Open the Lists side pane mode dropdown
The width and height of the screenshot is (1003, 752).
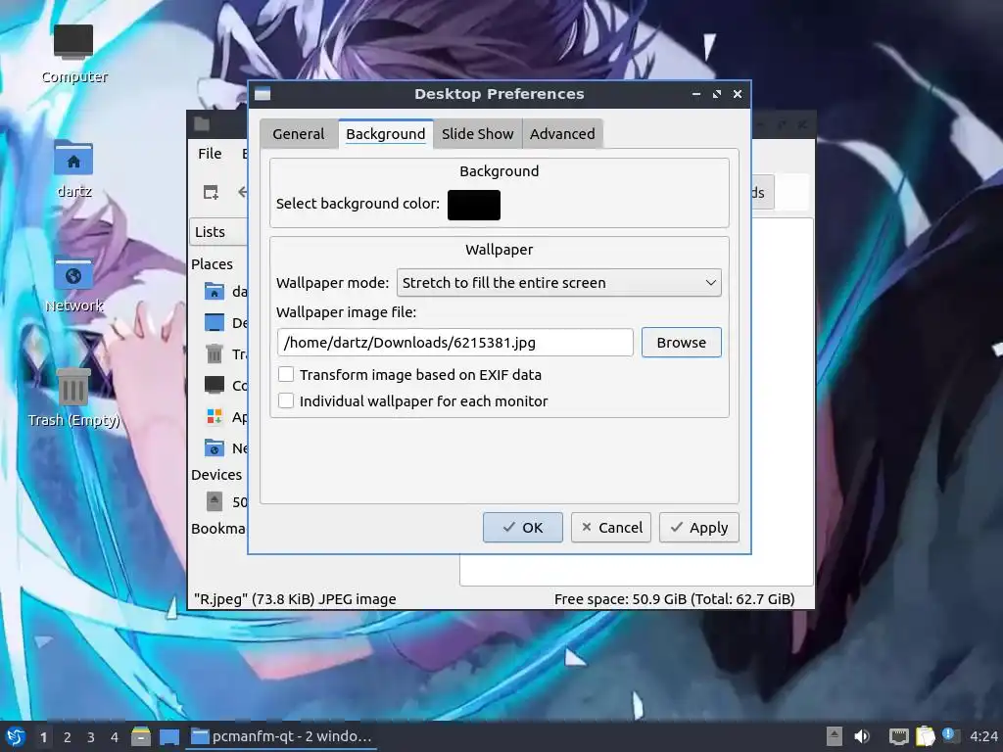tap(218, 232)
